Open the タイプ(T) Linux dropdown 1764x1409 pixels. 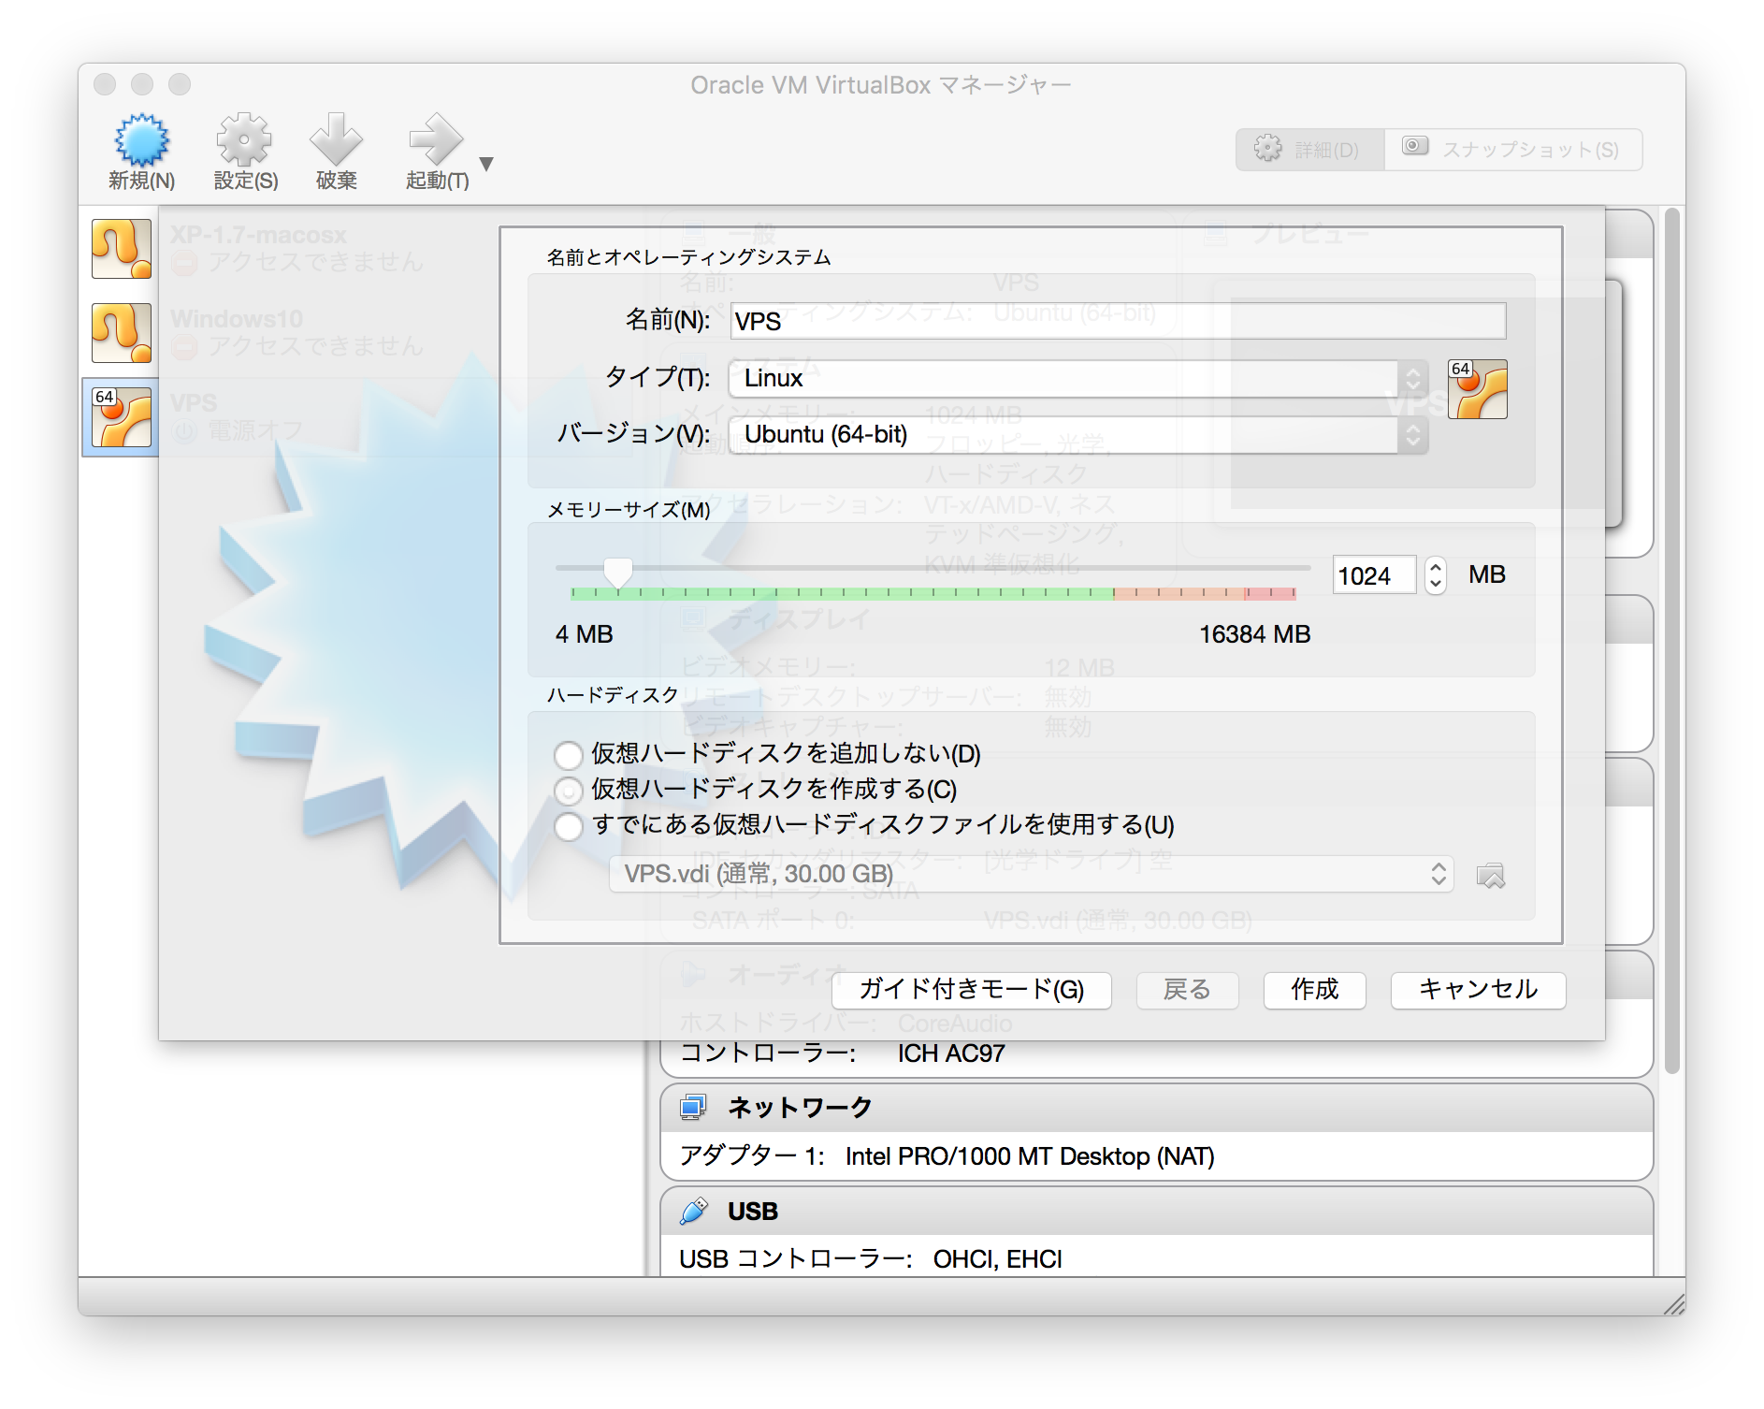(x=1077, y=379)
